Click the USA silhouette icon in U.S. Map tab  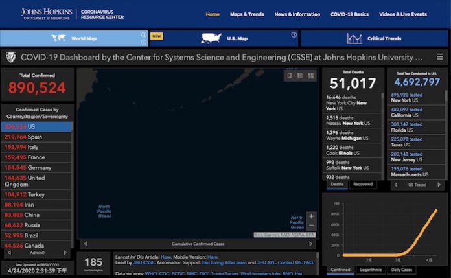(x=211, y=38)
